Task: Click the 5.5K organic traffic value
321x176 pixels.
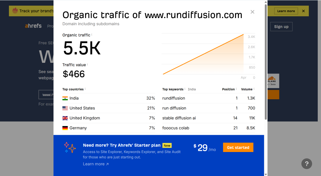Action: [x=82, y=48]
